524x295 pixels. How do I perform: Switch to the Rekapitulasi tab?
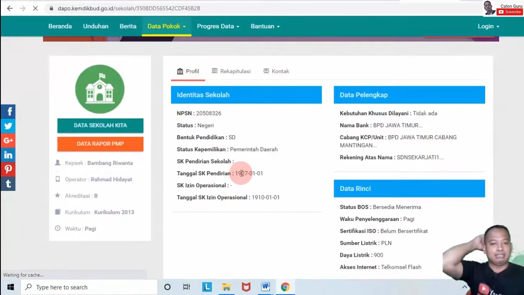[231, 71]
